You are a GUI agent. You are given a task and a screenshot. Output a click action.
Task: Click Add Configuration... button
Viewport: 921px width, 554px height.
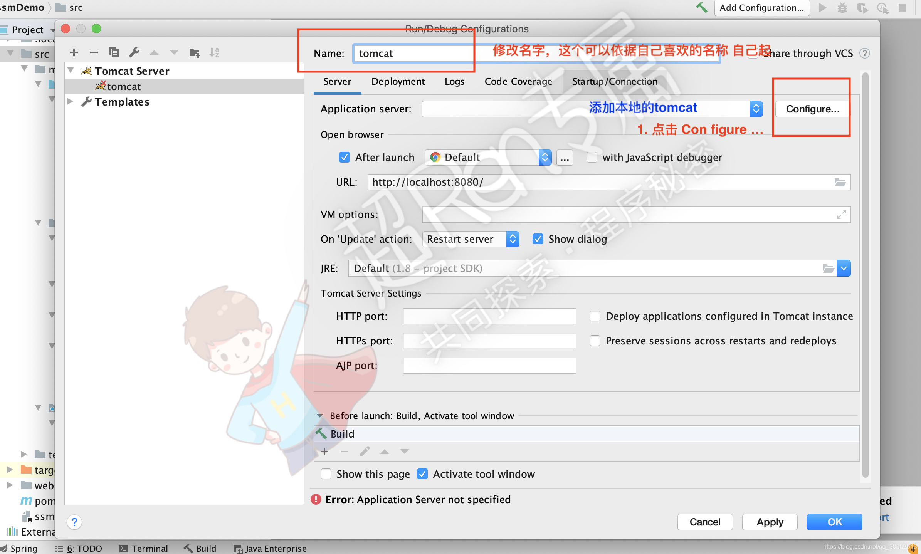(762, 8)
